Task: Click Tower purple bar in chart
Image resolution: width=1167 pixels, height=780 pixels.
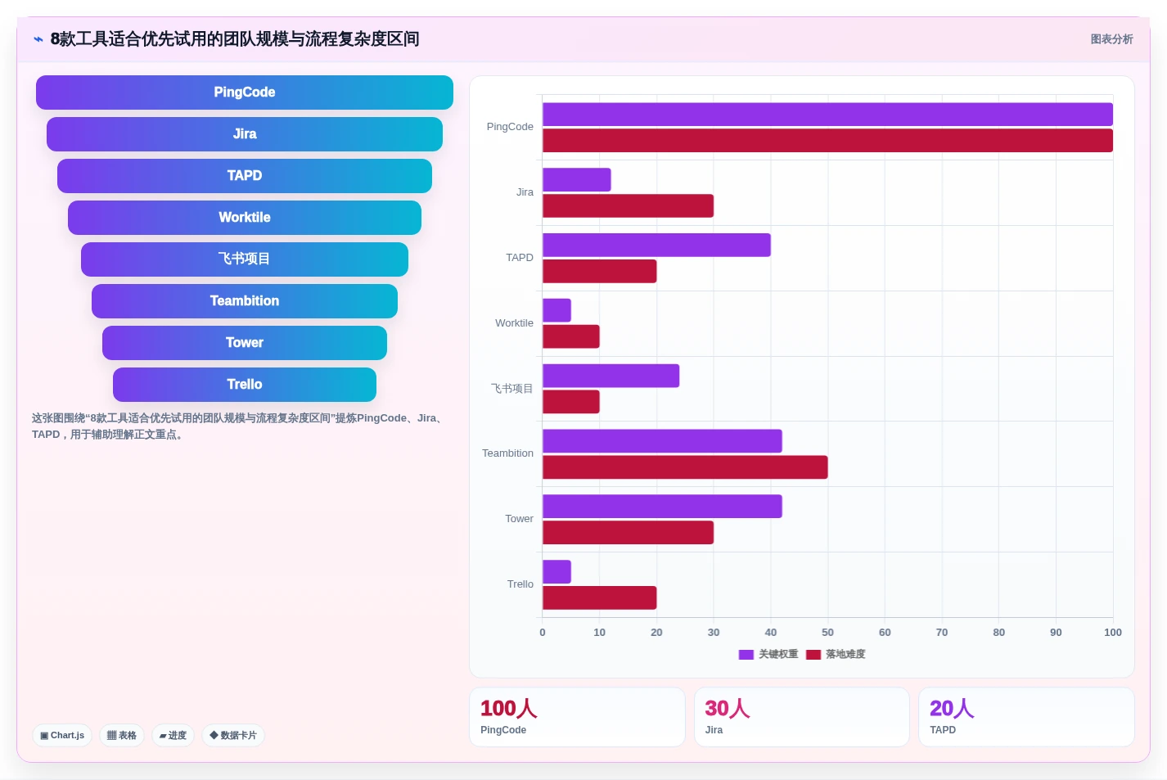Action: (662, 507)
